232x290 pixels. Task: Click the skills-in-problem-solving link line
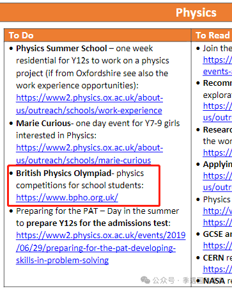point(63,261)
